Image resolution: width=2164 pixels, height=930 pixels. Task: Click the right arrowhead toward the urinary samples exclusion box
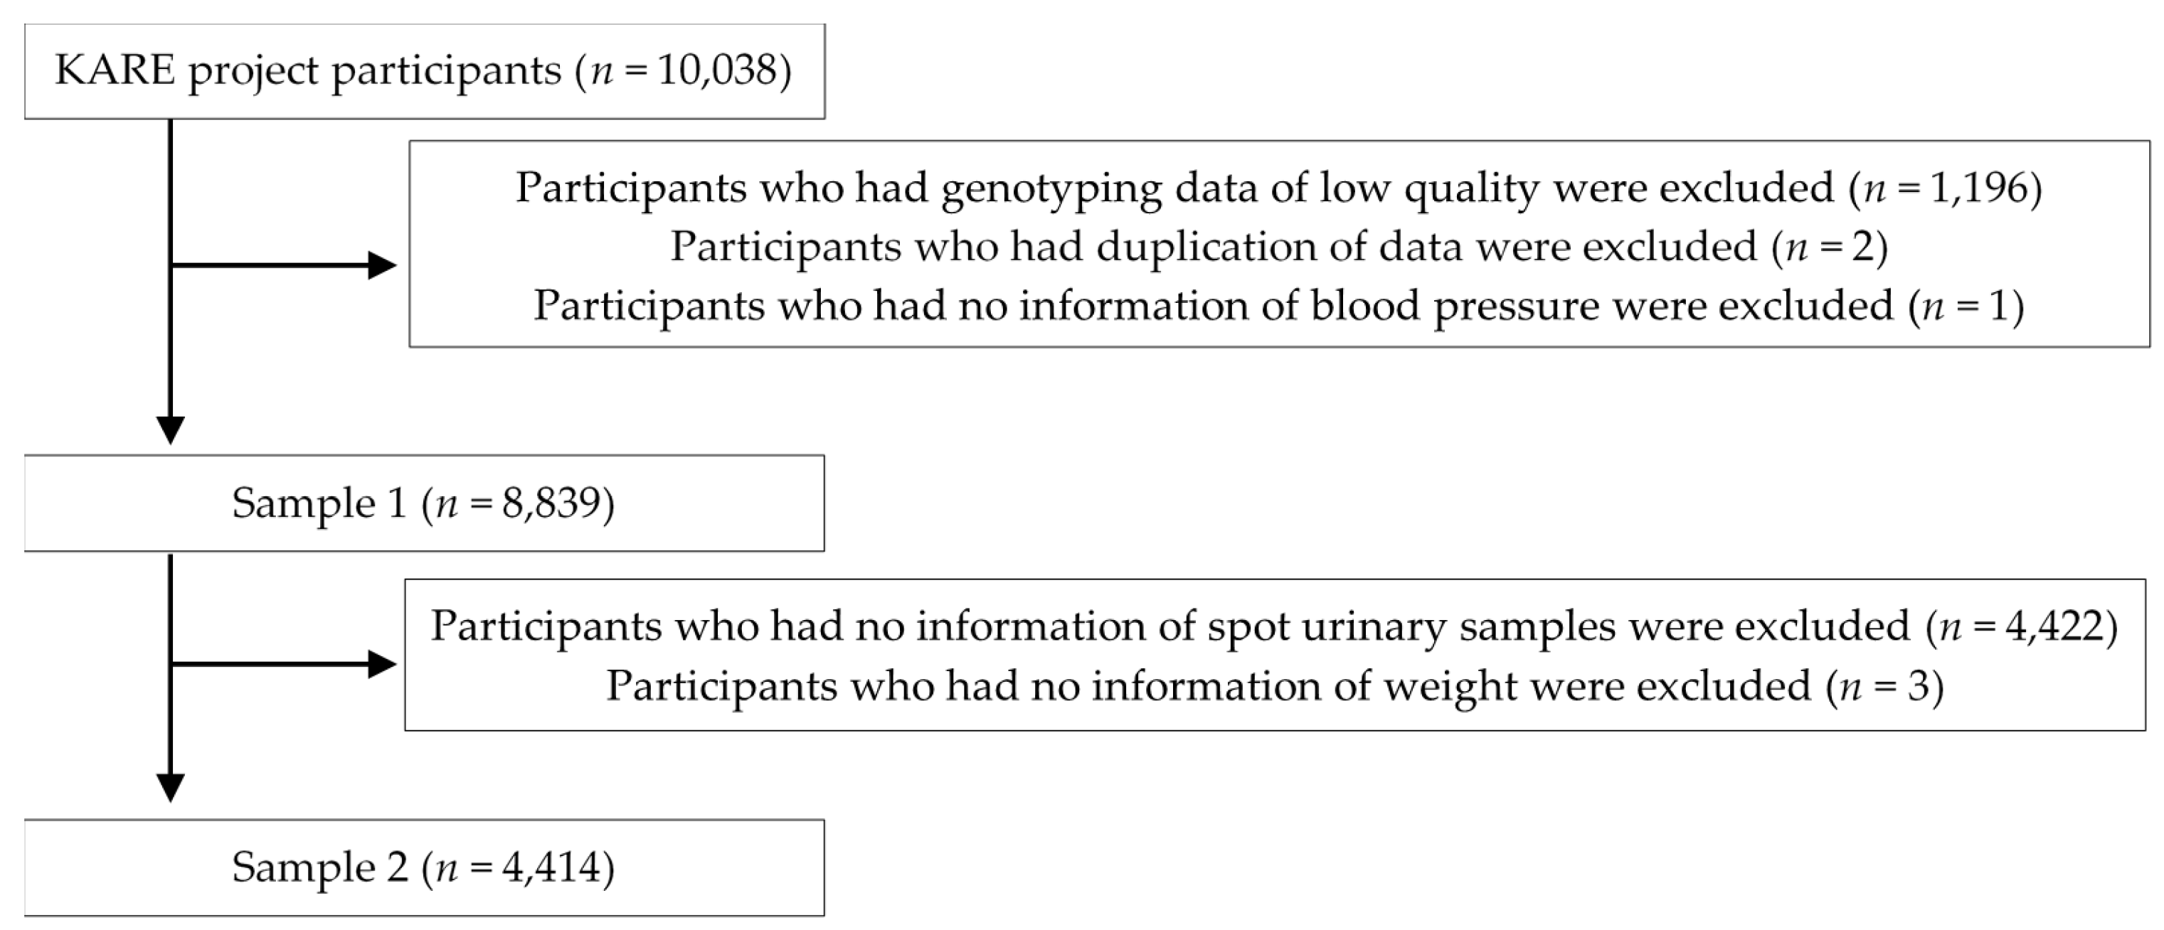point(382,665)
